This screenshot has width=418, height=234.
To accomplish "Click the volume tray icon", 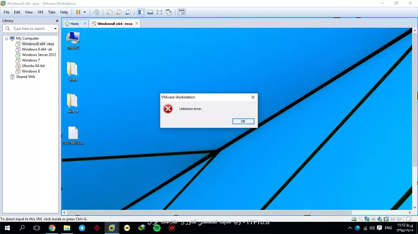I will (372, 228).
